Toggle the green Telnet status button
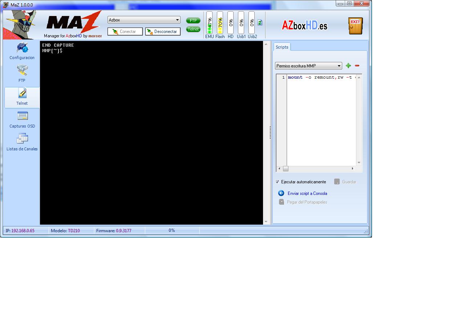Image resolution: width=465 pixels, height=313 pixels. [x=193, y=29]
